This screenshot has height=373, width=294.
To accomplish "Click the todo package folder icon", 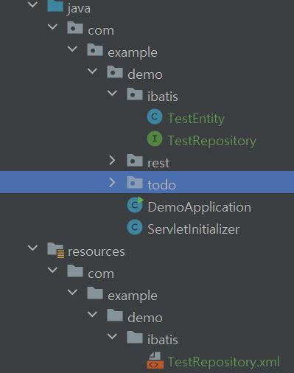I will pos(135,183).
